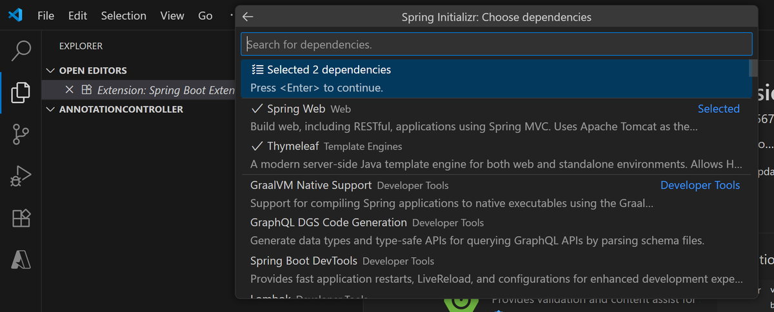Open the Go menu

click(x=206, y=15)
